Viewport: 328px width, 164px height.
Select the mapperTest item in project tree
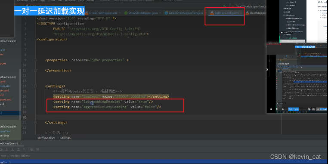coord(5,131)
